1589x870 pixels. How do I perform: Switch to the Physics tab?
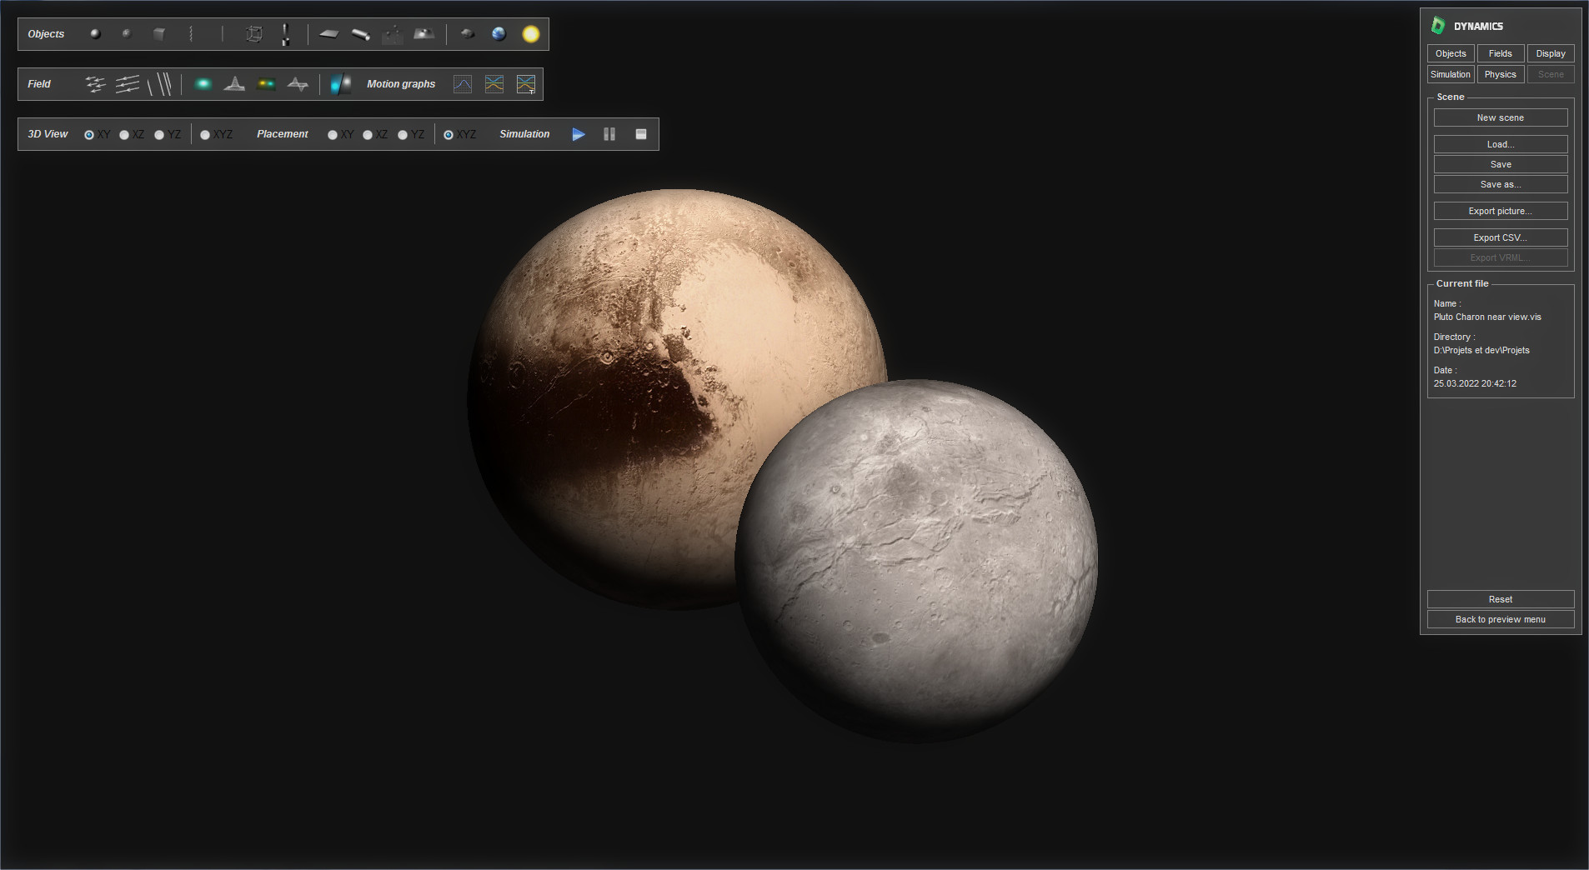click(1500, 73)
